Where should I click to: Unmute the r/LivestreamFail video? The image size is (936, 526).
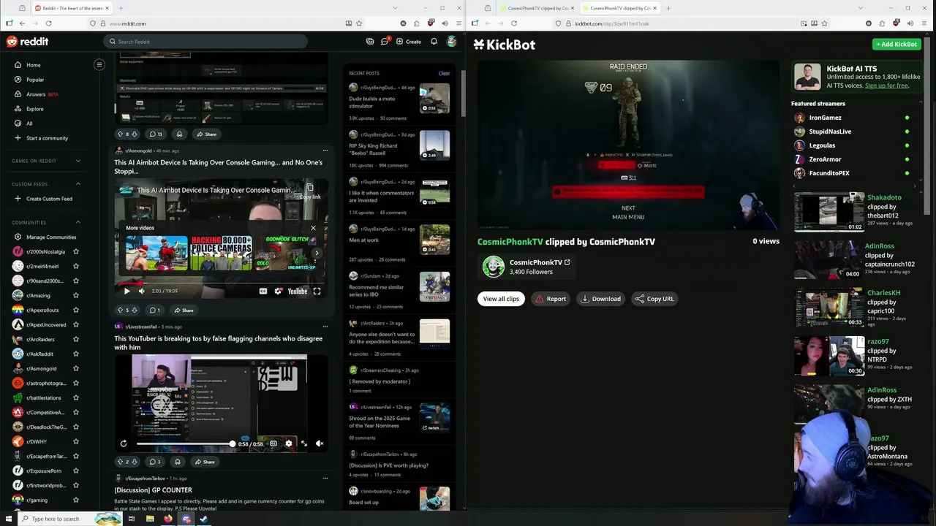320,443
